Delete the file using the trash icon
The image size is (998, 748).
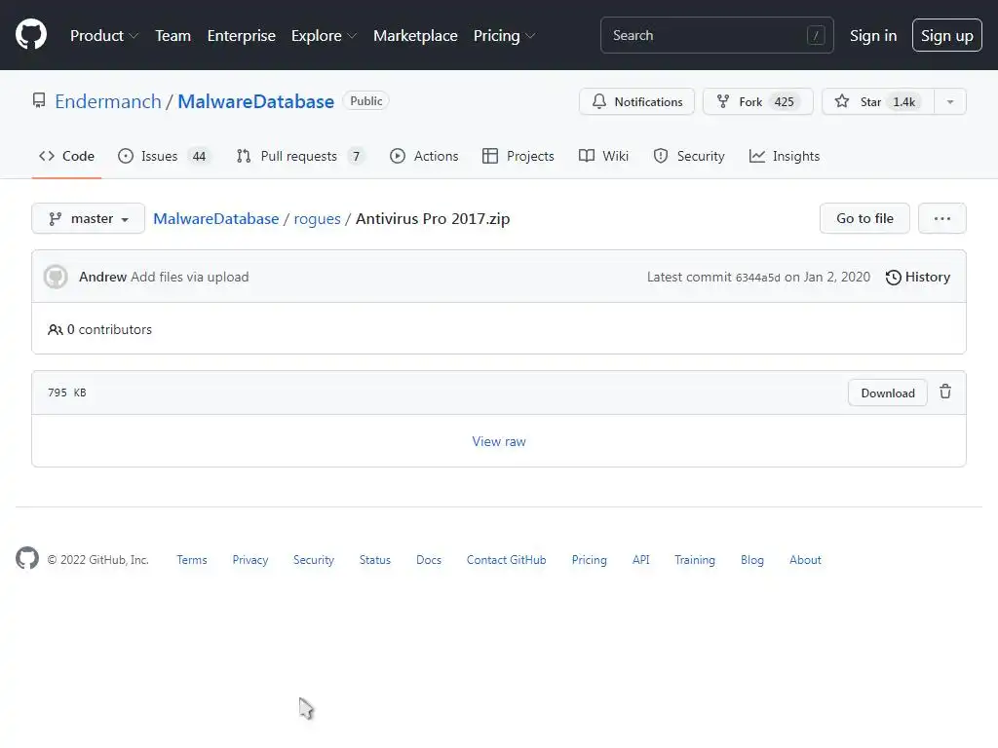(x=945, y=392)
